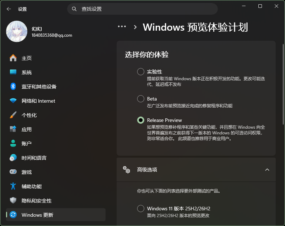
Task: Minimize the Settings window
Action: (x=244, y=6)
